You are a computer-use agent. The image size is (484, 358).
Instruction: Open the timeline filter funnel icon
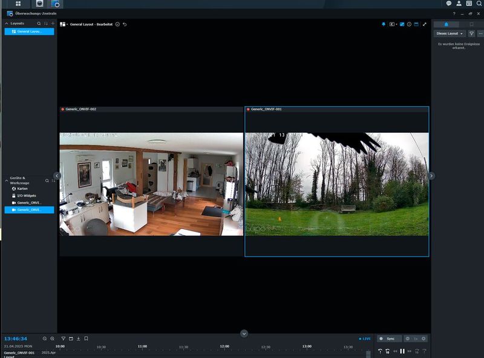[x=64, y=339]
